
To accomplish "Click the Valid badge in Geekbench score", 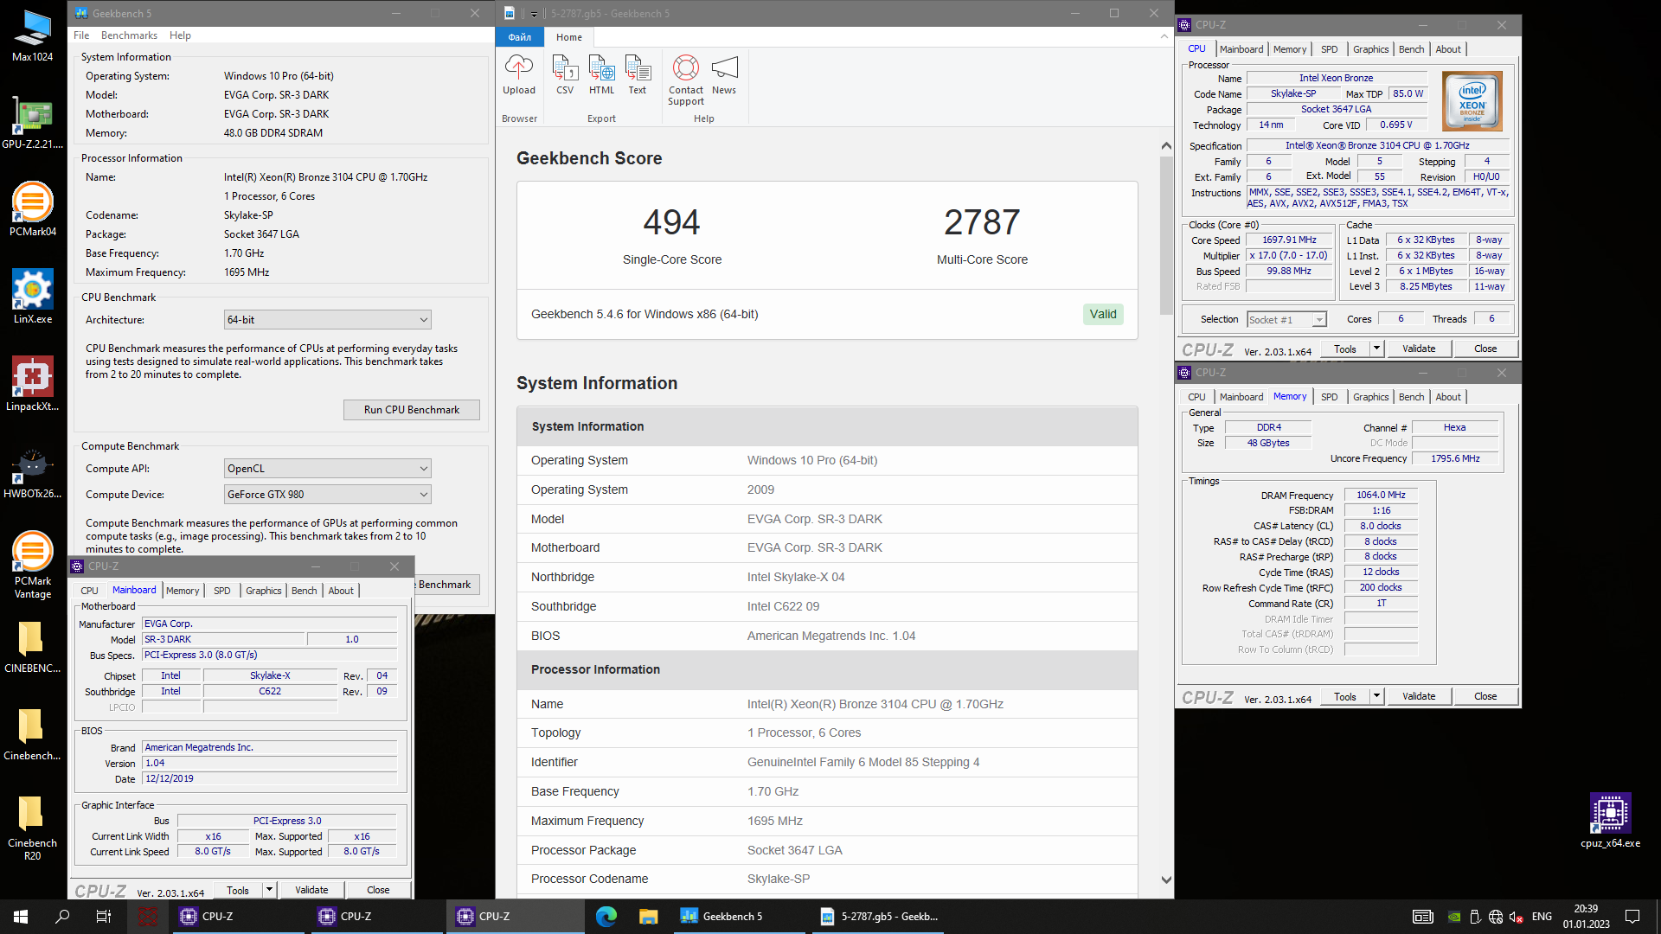I will click(x=1103, y=314).
